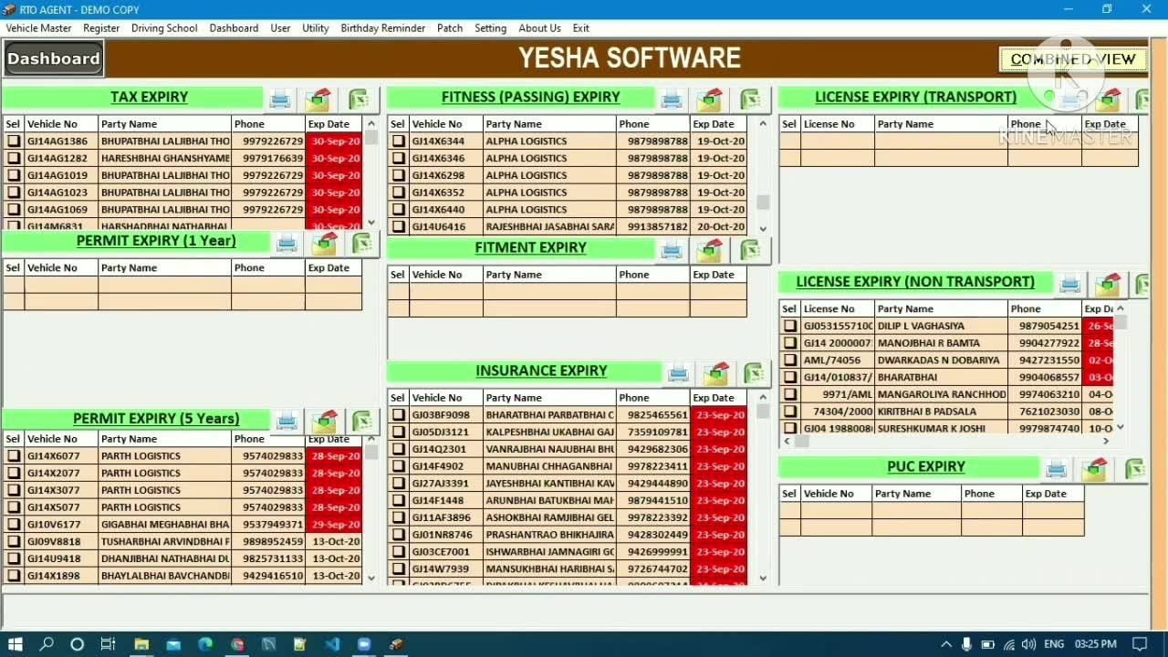Print License Expiry (Non Transport) list
This screenshot has height=657, width=1168.
[1069, 284]
